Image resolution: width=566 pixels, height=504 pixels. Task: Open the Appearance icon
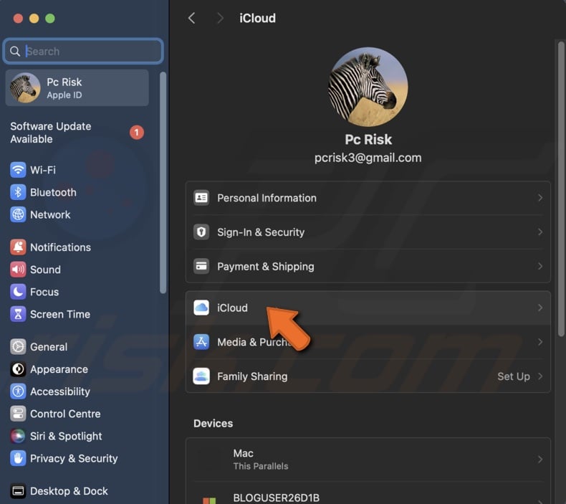pyautogui.click(x=18, y=369)
